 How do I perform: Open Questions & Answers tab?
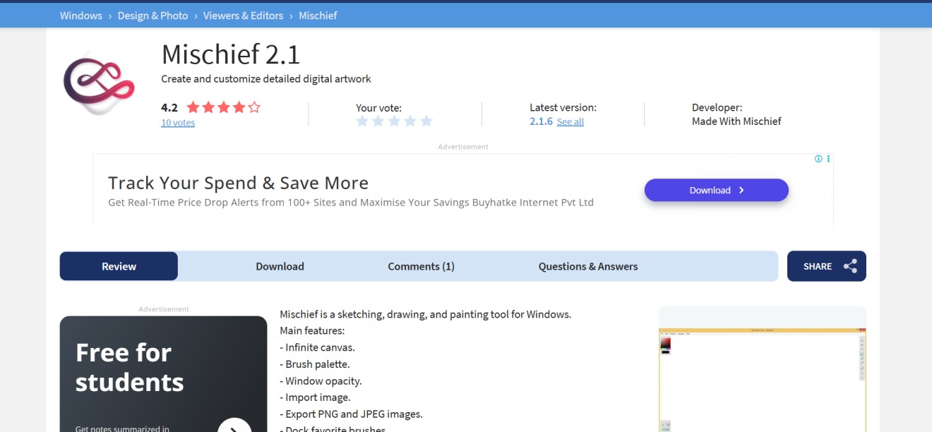tap(588, 266)
